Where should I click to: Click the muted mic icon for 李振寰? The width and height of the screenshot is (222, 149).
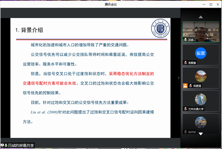pos(186,62)
